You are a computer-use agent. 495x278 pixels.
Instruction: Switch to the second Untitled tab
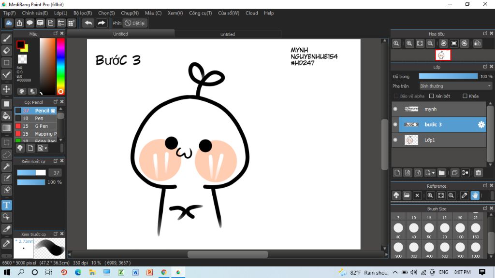(228, 34)
